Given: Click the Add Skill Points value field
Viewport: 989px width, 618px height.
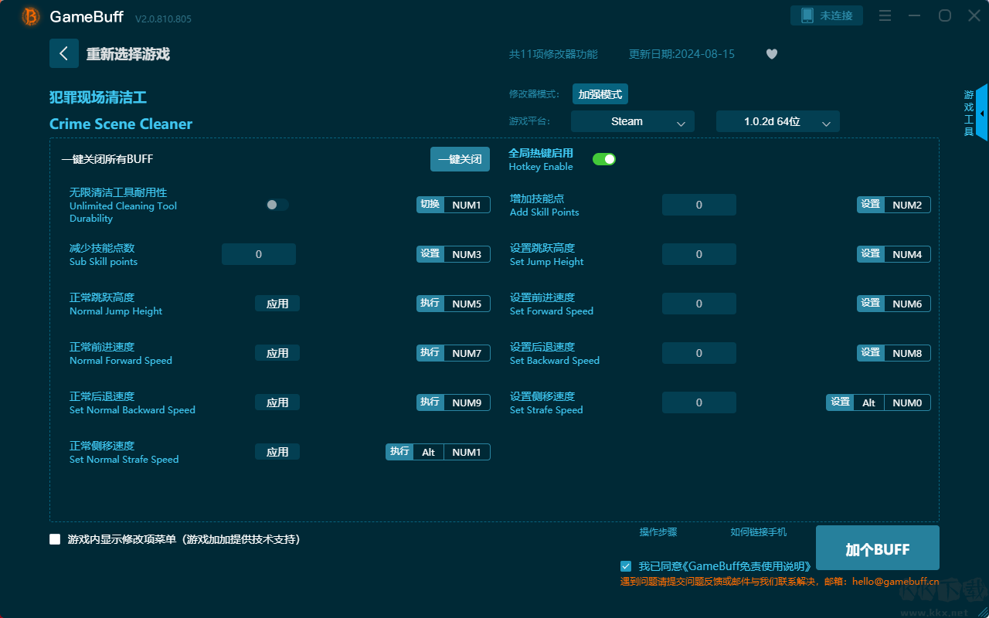Looking at the screenshot, I should pyautogui.click(x=699, y=205).
